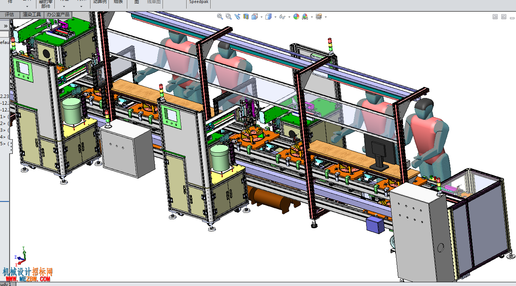Image resolution: width=516 pixels, height=286 pixels.
Task: Click the Apply Scene icon
Action: pyautogui.click(x=305, y=17)
